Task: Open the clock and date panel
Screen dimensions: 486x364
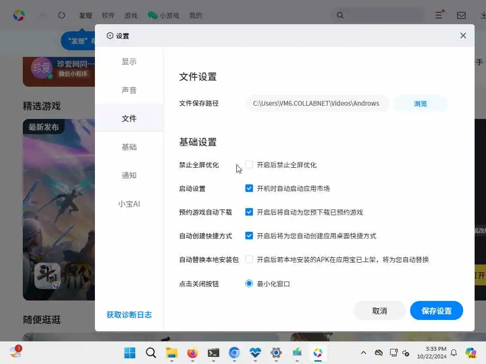Action: click(431, 353)
